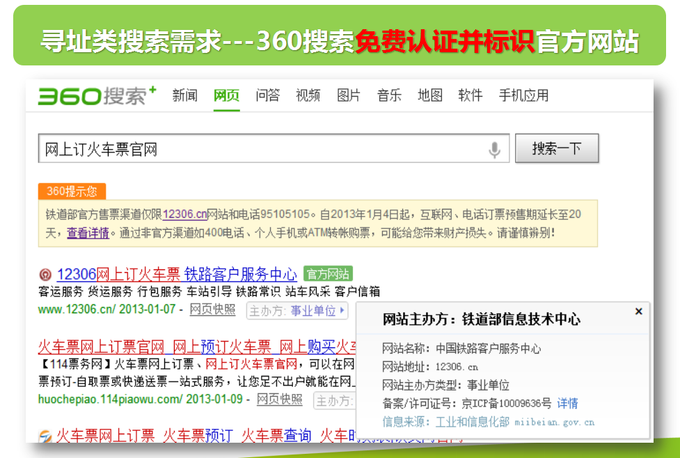Screen dimensions: 680x458
Task: Click the favicon beside 火车票网上订票 result
Action: [45, 436]
